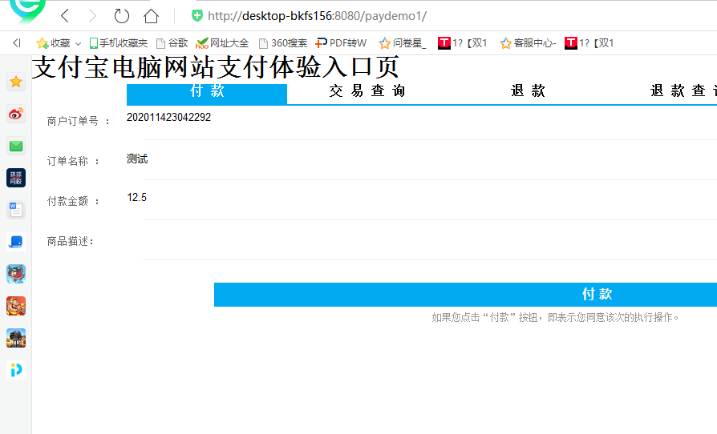Open the PDF转W bookmark
The width and height of the screenshot is (717, 434).
click(341, 43)
